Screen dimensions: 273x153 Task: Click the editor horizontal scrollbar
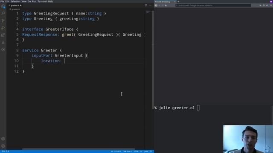point(78,149)
